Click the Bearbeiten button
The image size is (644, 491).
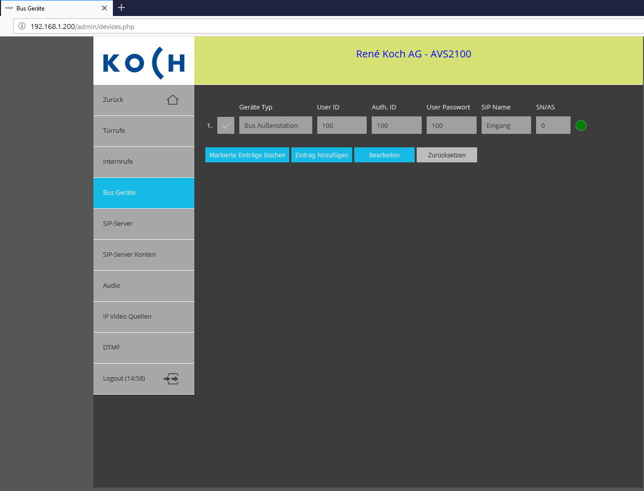(384, 155)
